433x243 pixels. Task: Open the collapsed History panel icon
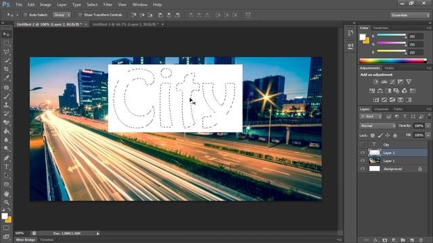(350, 33)
